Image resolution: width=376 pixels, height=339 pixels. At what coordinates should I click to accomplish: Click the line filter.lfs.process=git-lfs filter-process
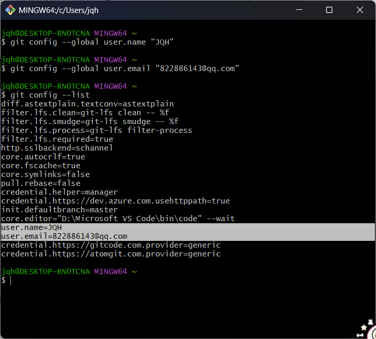pos(97,130)
